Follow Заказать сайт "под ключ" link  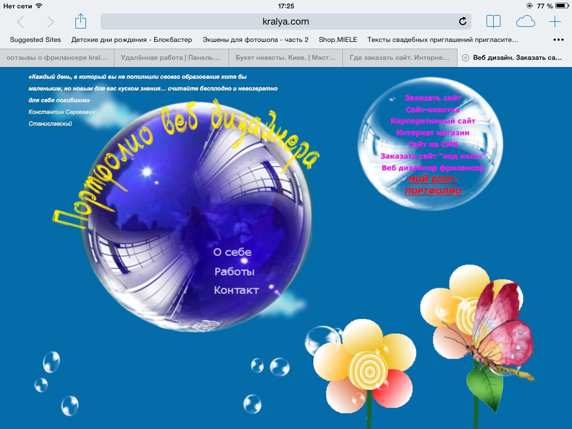click(x=433, y=156)
